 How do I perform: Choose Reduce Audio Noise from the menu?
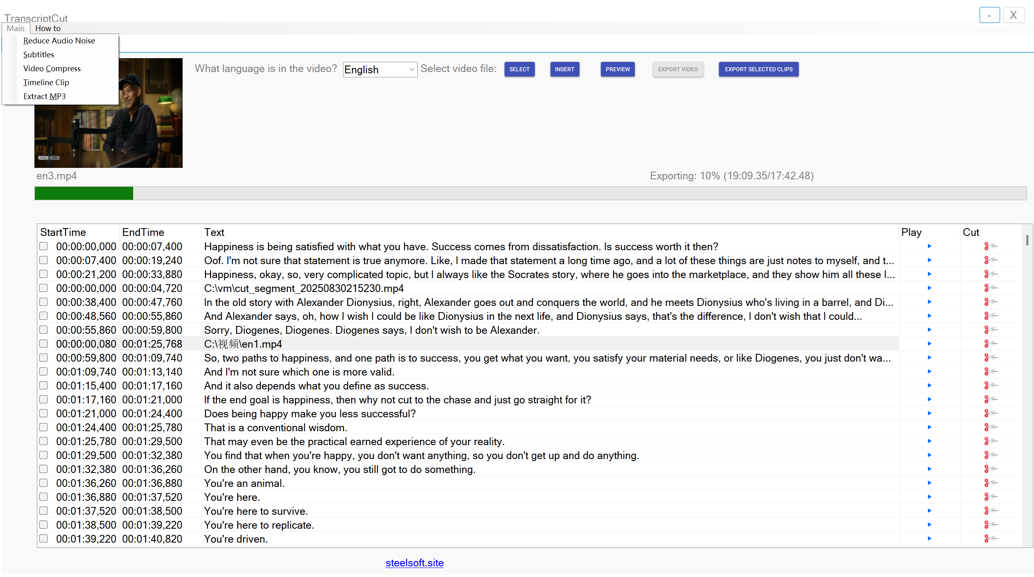point(59,41)
